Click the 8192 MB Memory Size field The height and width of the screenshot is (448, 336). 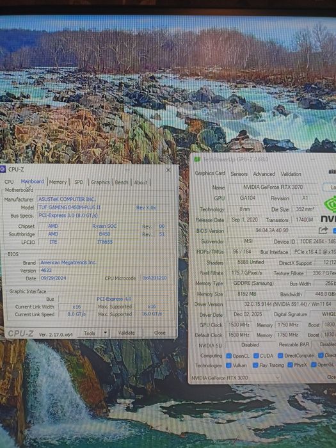coord(247,294)
